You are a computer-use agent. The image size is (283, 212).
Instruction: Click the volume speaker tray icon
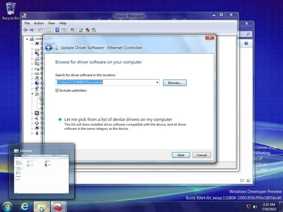pyautogui.click(x=255, y=206)
